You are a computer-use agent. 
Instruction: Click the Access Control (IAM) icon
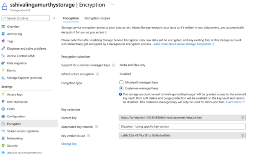tap(3, 56)
